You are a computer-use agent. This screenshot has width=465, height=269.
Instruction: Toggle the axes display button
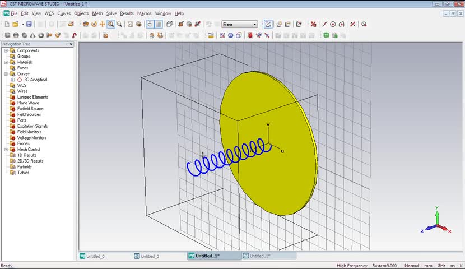click(x=150, y=24)
